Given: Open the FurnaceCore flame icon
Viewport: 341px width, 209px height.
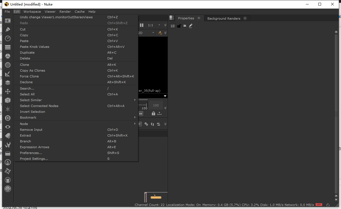Looking at the screenshot, I should coord(8,162).
